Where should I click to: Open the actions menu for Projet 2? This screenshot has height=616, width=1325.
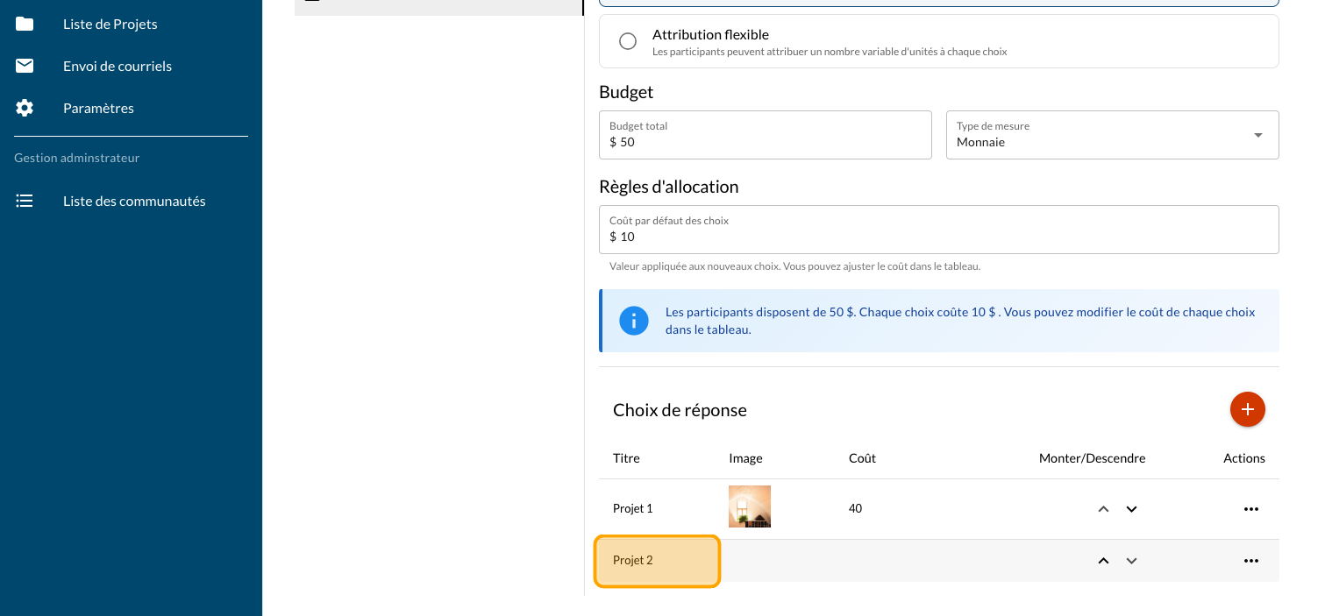[x=1250, y=561]
